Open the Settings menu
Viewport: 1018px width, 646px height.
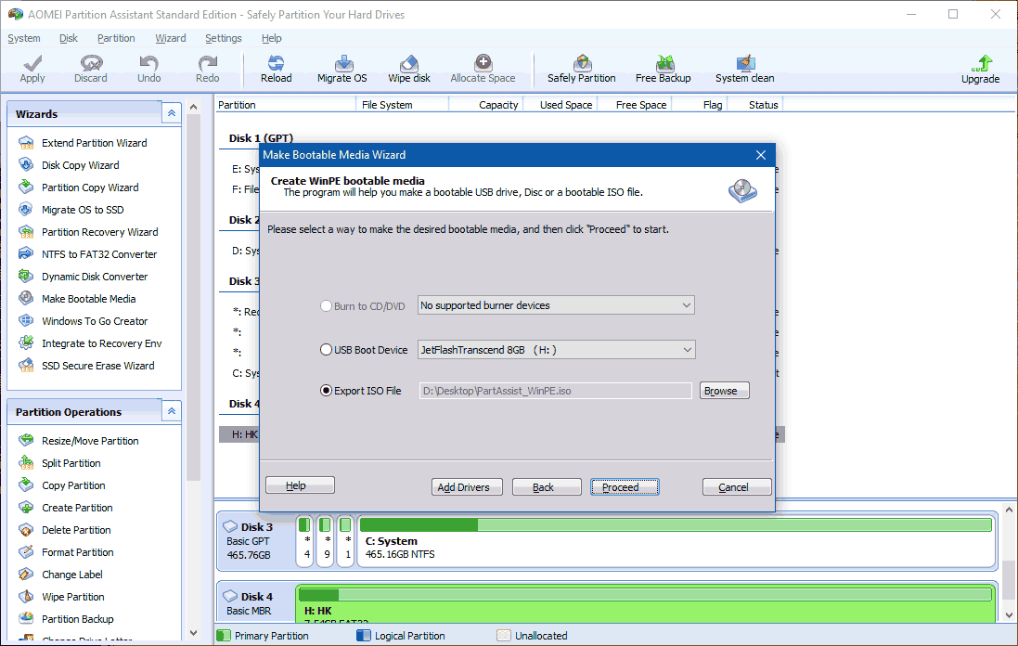(223, 38)
